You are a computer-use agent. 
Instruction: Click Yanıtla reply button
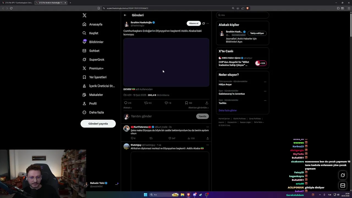coord(202,116)
